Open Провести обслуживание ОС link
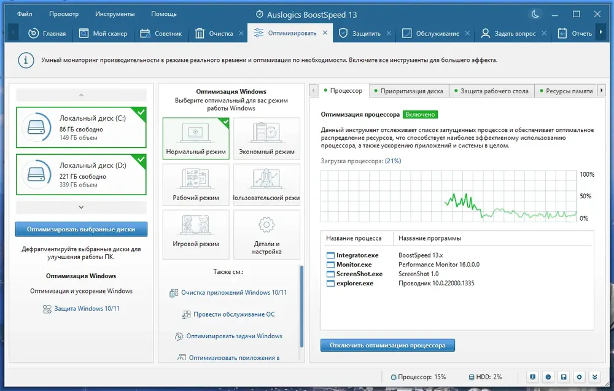The height and width of the screenshot is (391, 614). [x=228, y=314]
